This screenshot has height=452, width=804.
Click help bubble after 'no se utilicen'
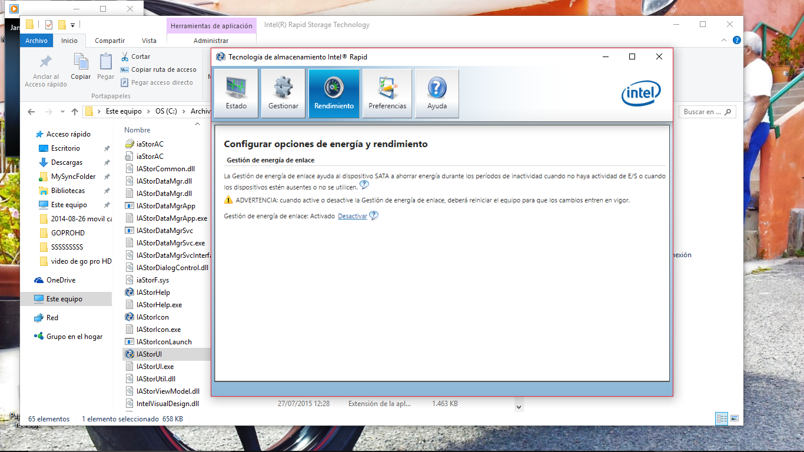tap(364, 185)
